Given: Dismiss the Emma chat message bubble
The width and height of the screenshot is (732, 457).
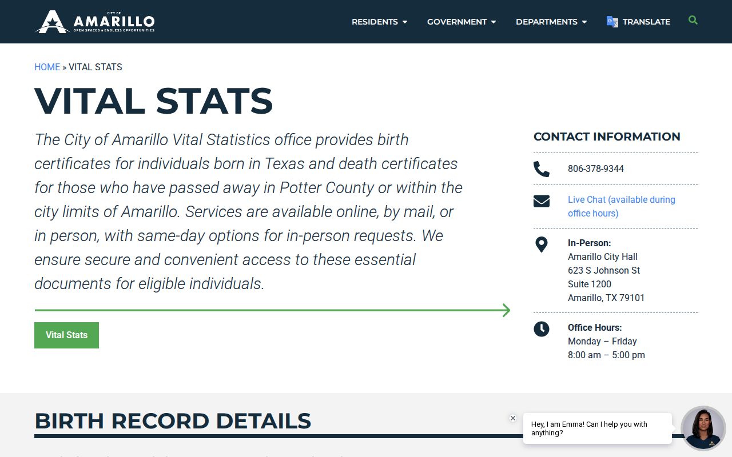Looking at the screenshot, I should point(513,418).
